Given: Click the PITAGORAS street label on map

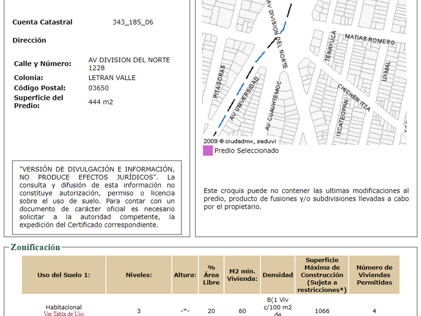Looking at the screenshot, I should pyautogui.click(x=220, y=81).
